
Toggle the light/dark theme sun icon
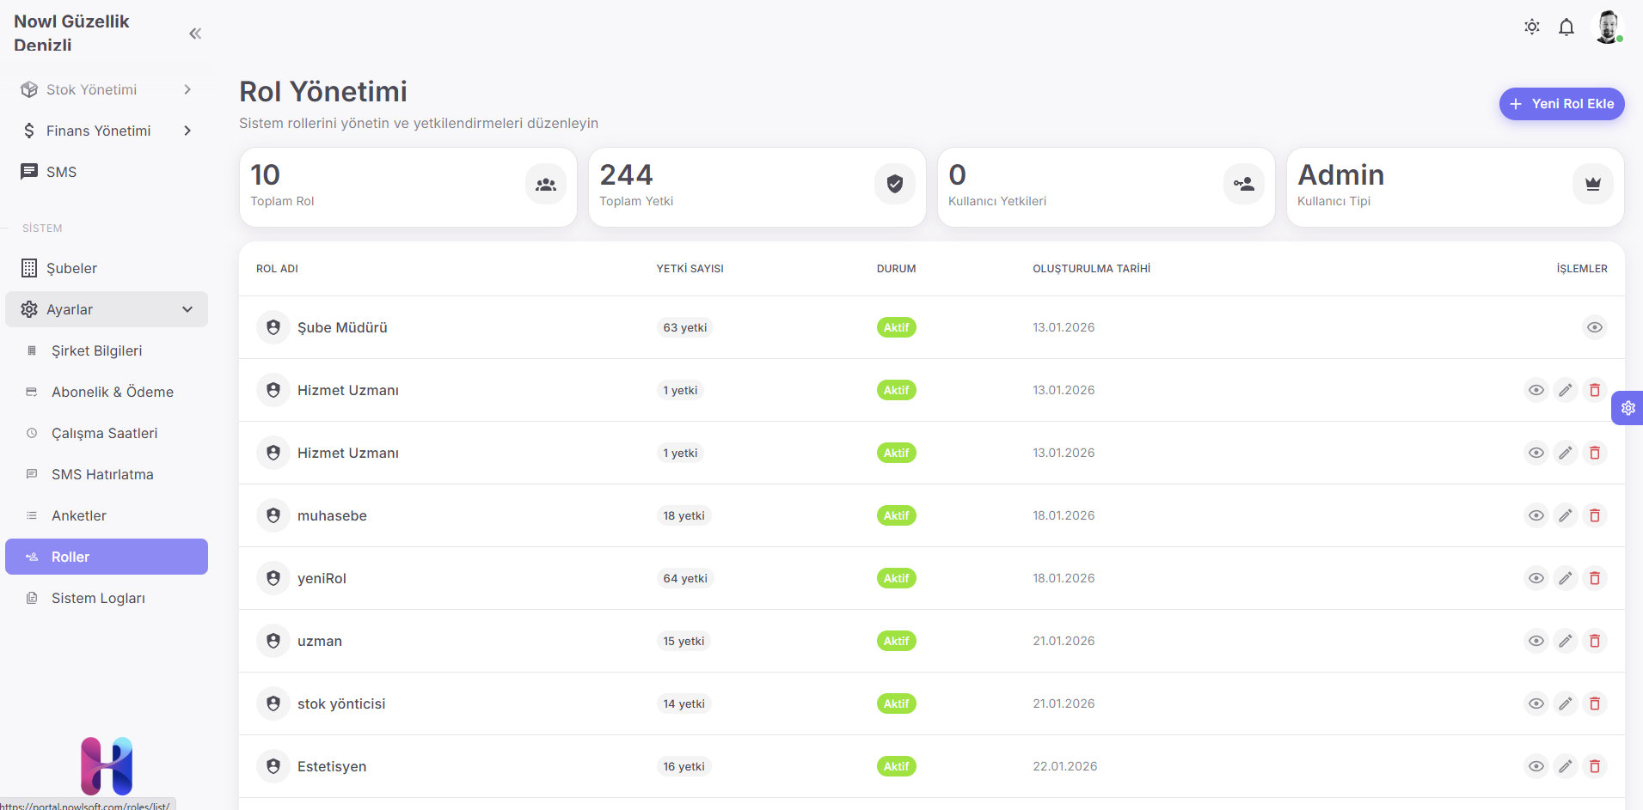tap(1532, 27)
